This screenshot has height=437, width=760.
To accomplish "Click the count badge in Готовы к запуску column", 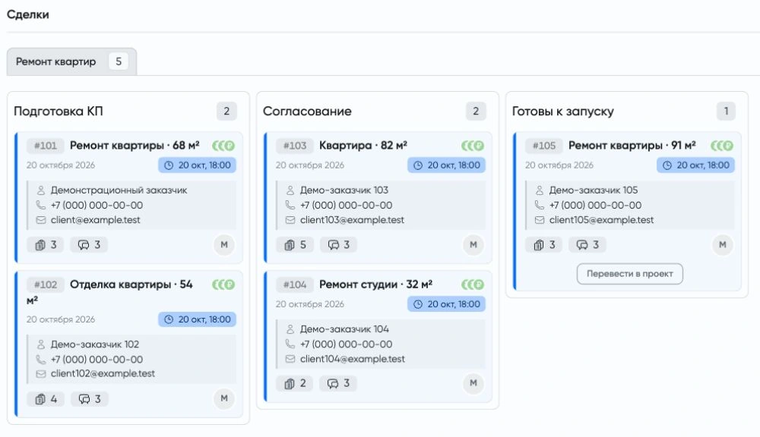I will click(726, 112).
